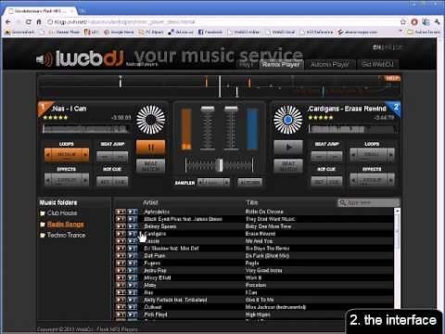The height and width of the screenshot is (334, 445).
Task: Open the Sampler sample selector
Action: point(213,183)
